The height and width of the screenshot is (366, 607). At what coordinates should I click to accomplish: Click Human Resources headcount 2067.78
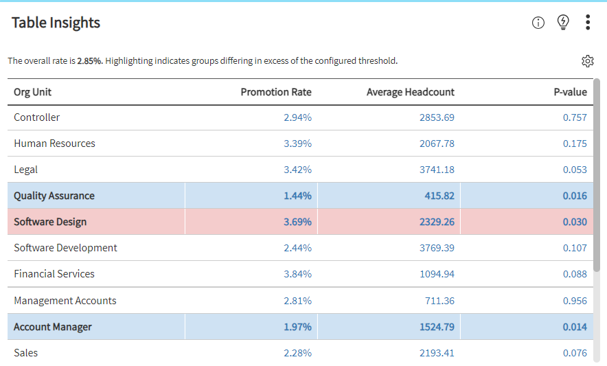(437, 144)
